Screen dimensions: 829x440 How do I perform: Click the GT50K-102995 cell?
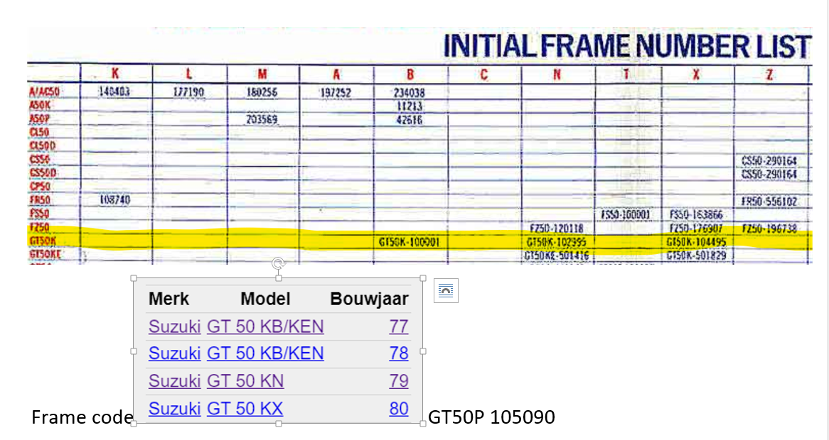point(556,242)
